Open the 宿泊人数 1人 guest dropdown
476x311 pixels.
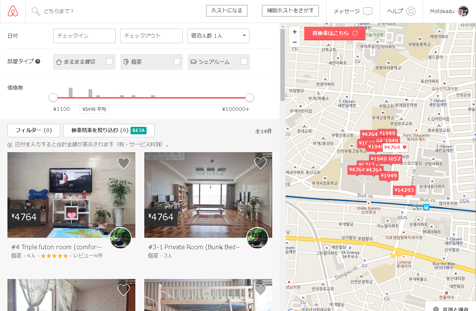(218, 36)
